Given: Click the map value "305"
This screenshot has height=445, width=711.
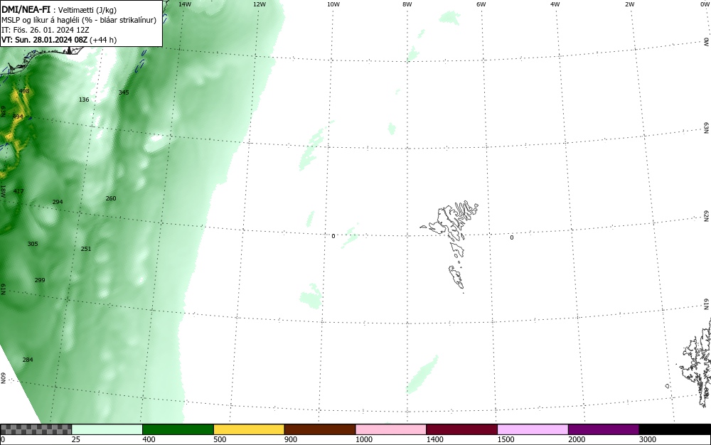Looking at the screenshot, I should point(33,244).
